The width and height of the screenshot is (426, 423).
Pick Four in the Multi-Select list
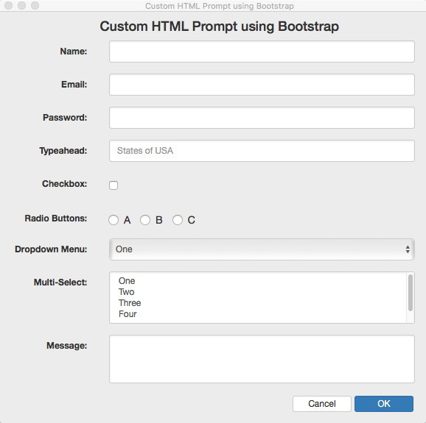point(128,314)
